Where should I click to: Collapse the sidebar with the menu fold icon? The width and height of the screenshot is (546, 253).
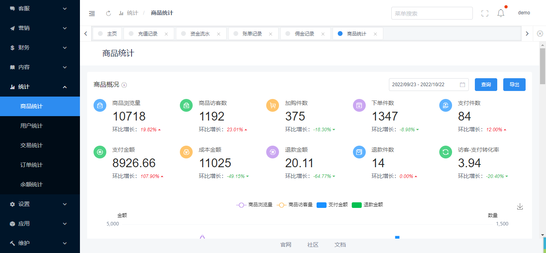click(92, 13)
